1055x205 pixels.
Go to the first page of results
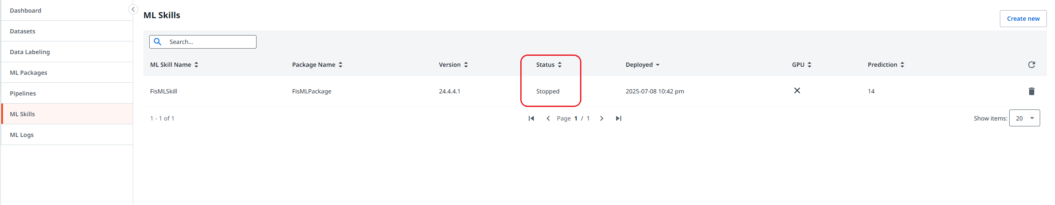click(531, 118)
